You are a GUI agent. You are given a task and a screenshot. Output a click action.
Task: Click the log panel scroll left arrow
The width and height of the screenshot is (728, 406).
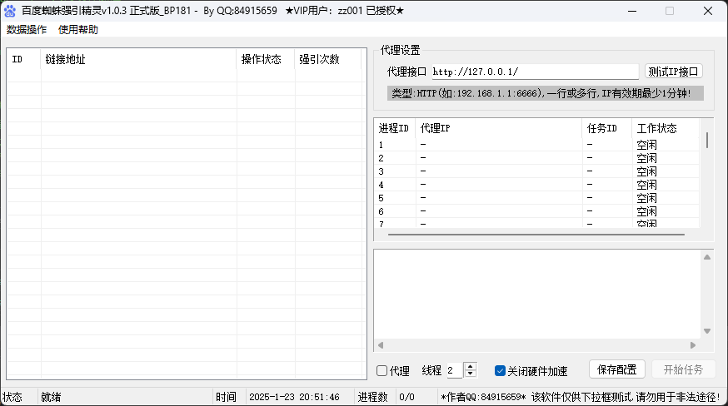pyautogui.click(x=381, y=345)
